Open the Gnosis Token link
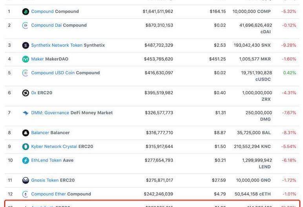Screen dimensions: 303x207 coord(45,180)
